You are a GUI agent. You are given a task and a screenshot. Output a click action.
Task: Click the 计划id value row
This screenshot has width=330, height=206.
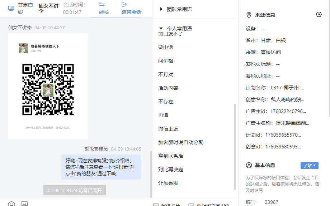(273, 135)
